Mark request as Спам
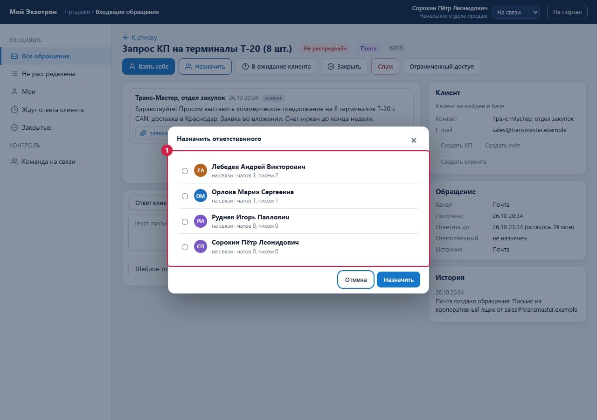 (385, 66)
